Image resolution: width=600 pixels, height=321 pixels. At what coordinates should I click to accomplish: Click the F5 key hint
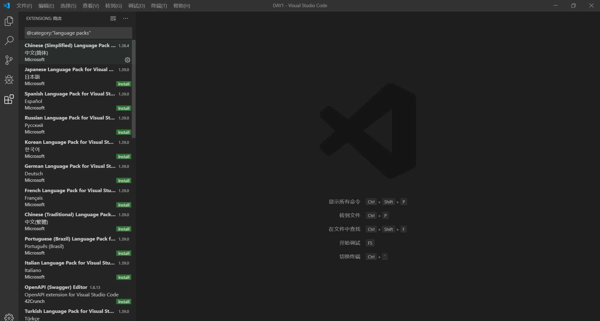click(370, 243)
